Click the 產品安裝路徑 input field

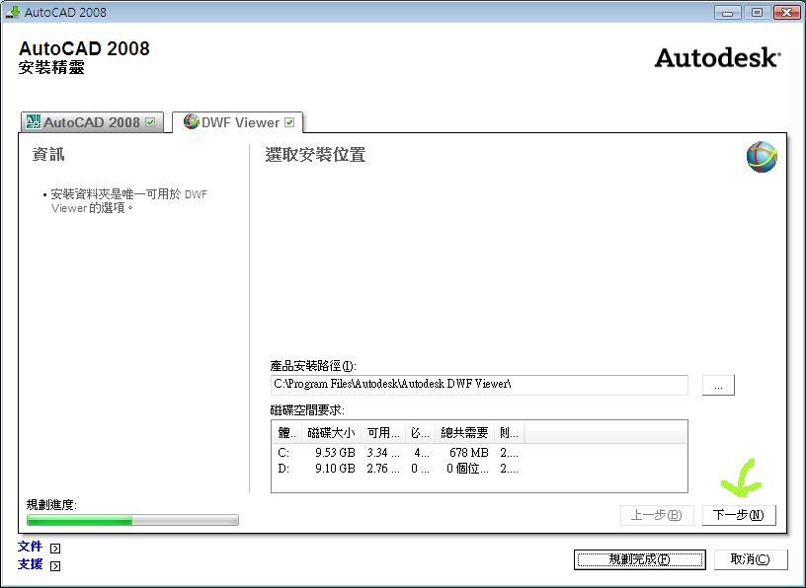pyautogui.click(x=479, y=385)
